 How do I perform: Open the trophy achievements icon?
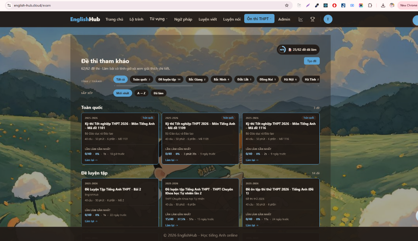(312, 19)
